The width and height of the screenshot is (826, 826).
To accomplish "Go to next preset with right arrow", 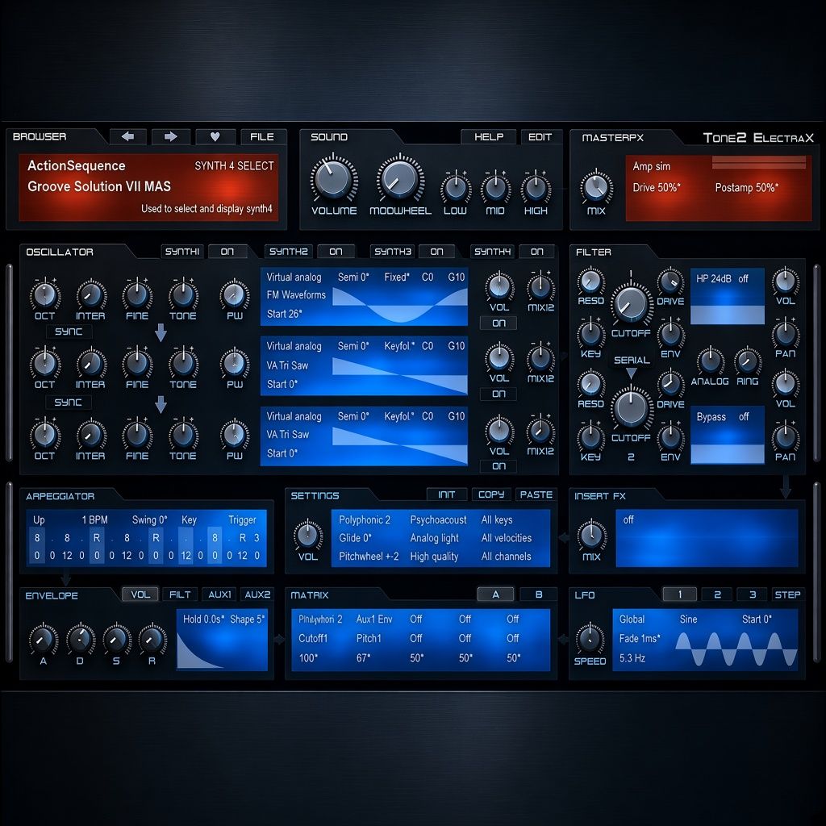I will pos(171,137).
